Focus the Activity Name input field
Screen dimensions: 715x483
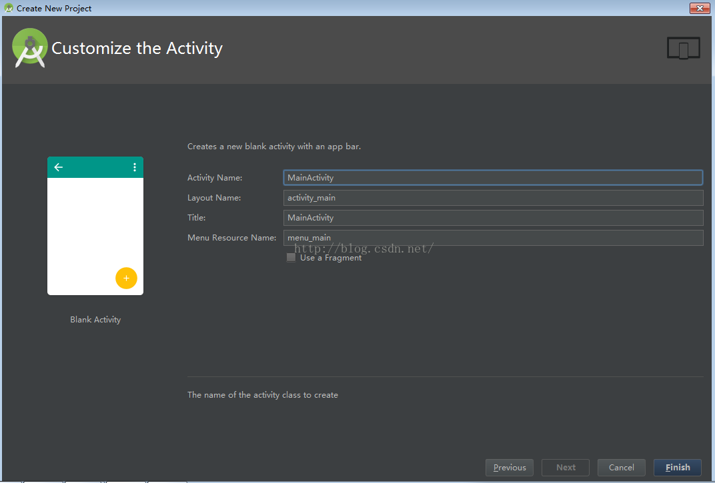(493, 178)
